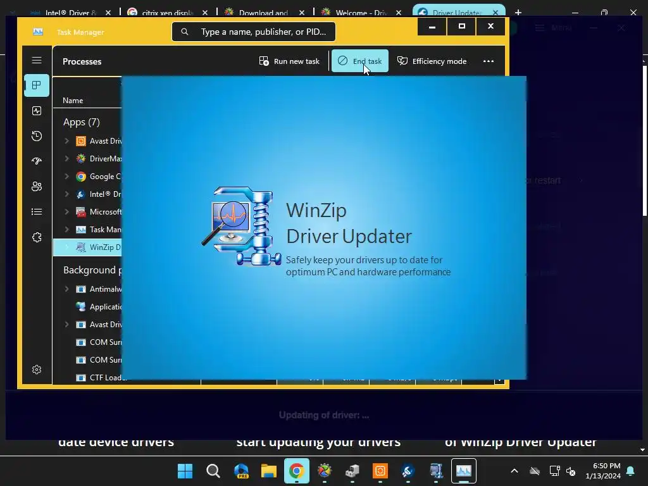This screenshot has height=486, width=648.
Task: Close the Welcome - Driv browser tab
Action: point(399,13)
